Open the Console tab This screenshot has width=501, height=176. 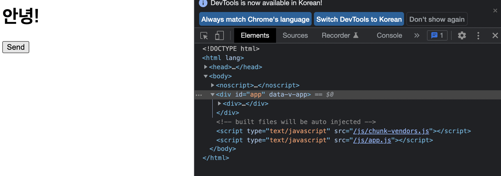pos(389,35)
